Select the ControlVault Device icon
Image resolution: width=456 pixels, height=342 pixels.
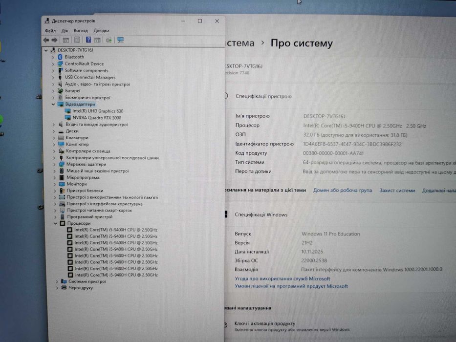[60, 64]
